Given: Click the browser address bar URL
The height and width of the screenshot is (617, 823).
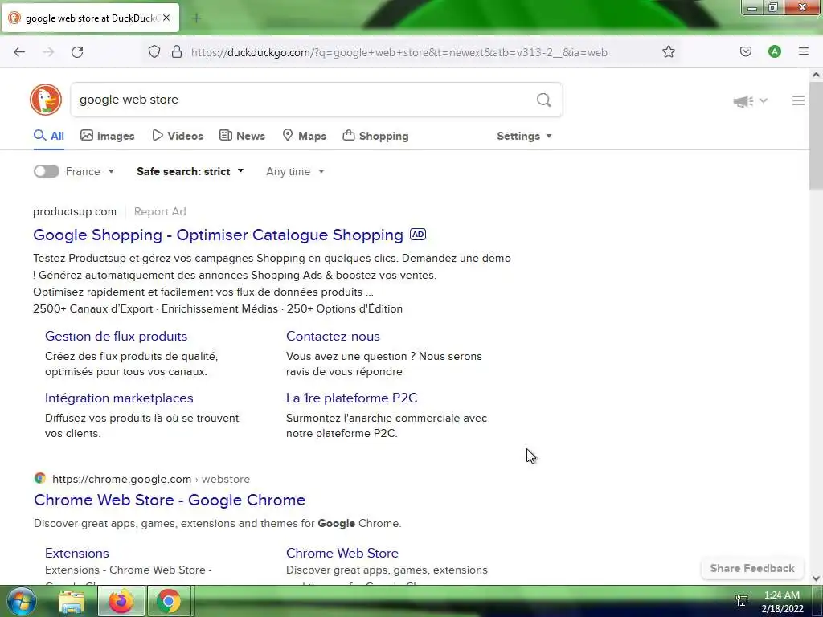Looking at the screenshot, I should [399, 52].
